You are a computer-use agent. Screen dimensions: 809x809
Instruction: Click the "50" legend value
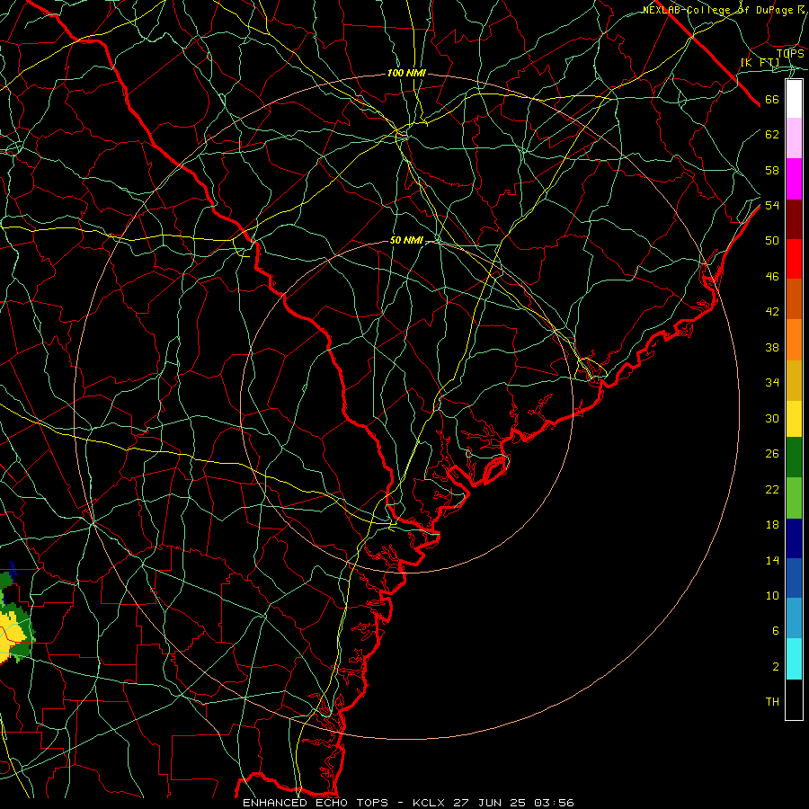tap(772, 241)
